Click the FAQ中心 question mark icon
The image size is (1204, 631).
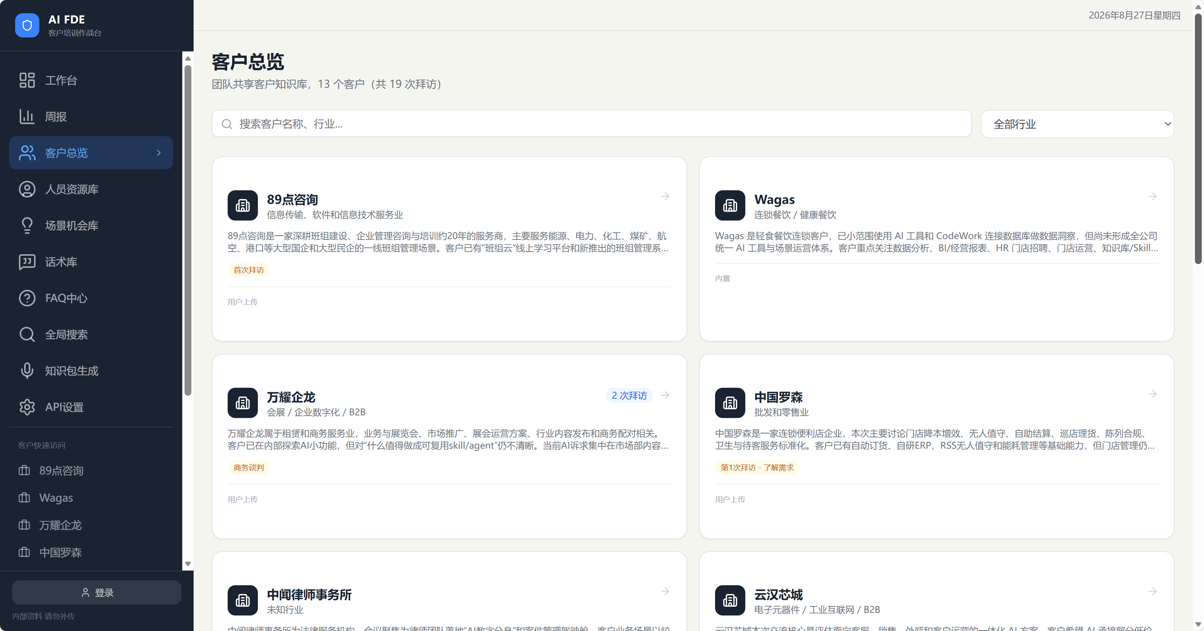tap(27, 298)
